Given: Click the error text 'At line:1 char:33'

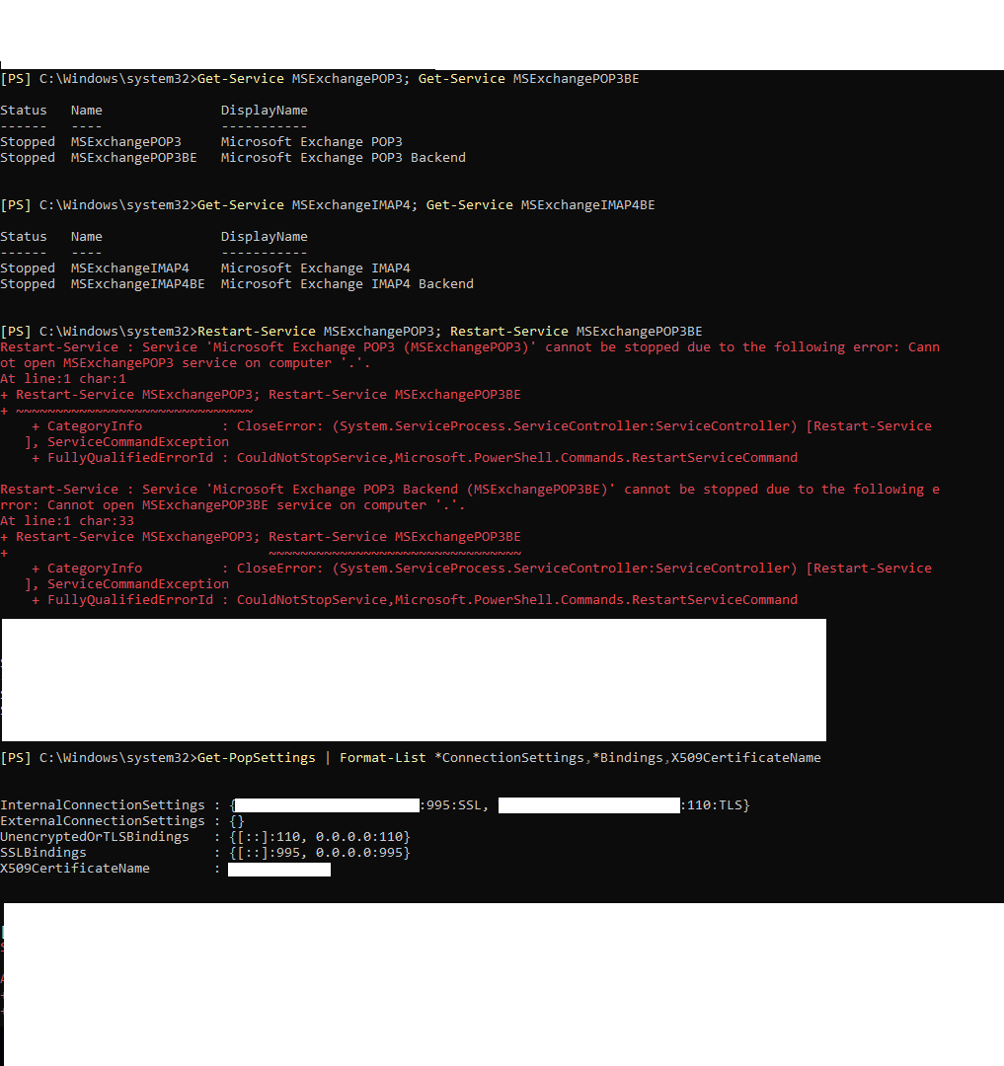Looking at the screenshot, I should click(67, 521).
